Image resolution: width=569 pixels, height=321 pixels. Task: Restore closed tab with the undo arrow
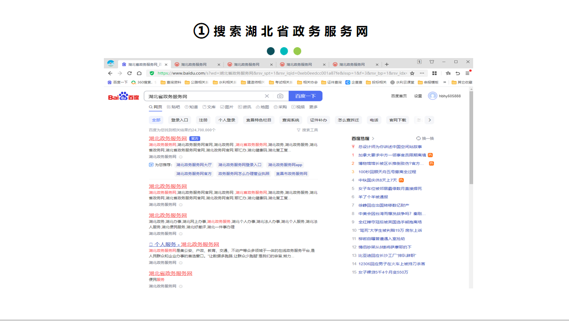click(458, 73)
